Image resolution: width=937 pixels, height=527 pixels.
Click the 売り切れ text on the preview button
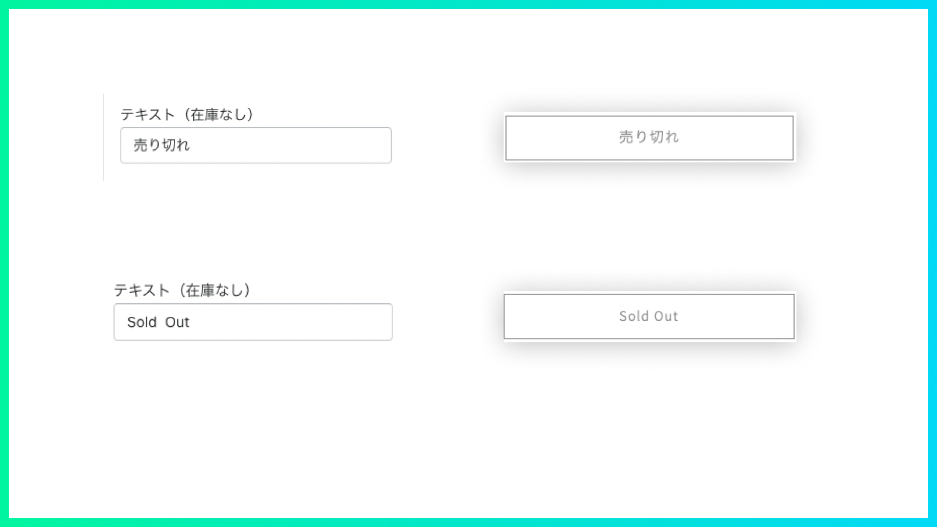(x=649, y=137)
